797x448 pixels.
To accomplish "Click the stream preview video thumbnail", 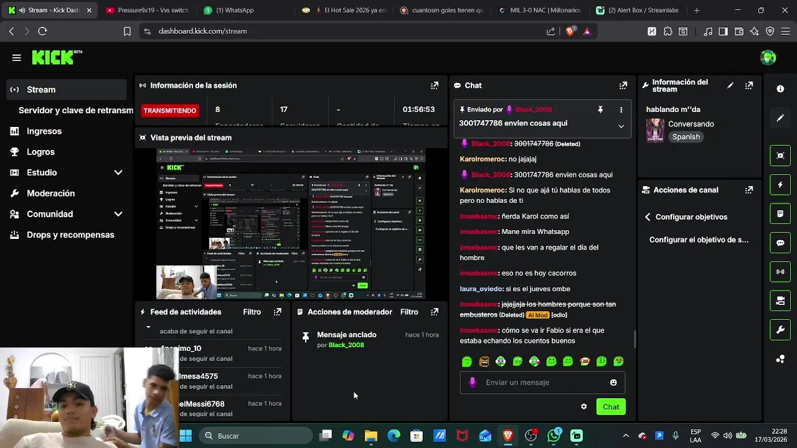I will pyautogui.click(x=291, y=224).
